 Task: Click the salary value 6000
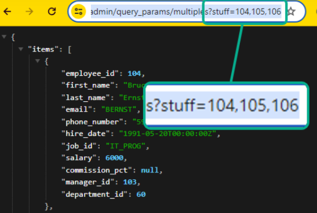114,157
